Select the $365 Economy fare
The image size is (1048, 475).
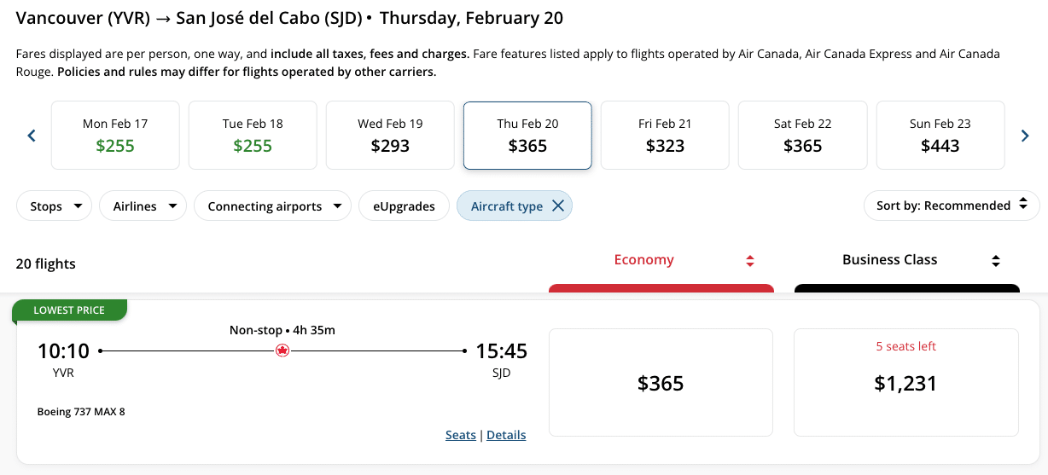point(661,383)
